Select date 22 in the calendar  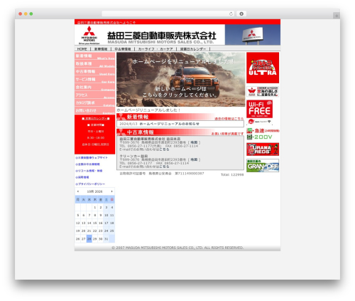[95, 231]
